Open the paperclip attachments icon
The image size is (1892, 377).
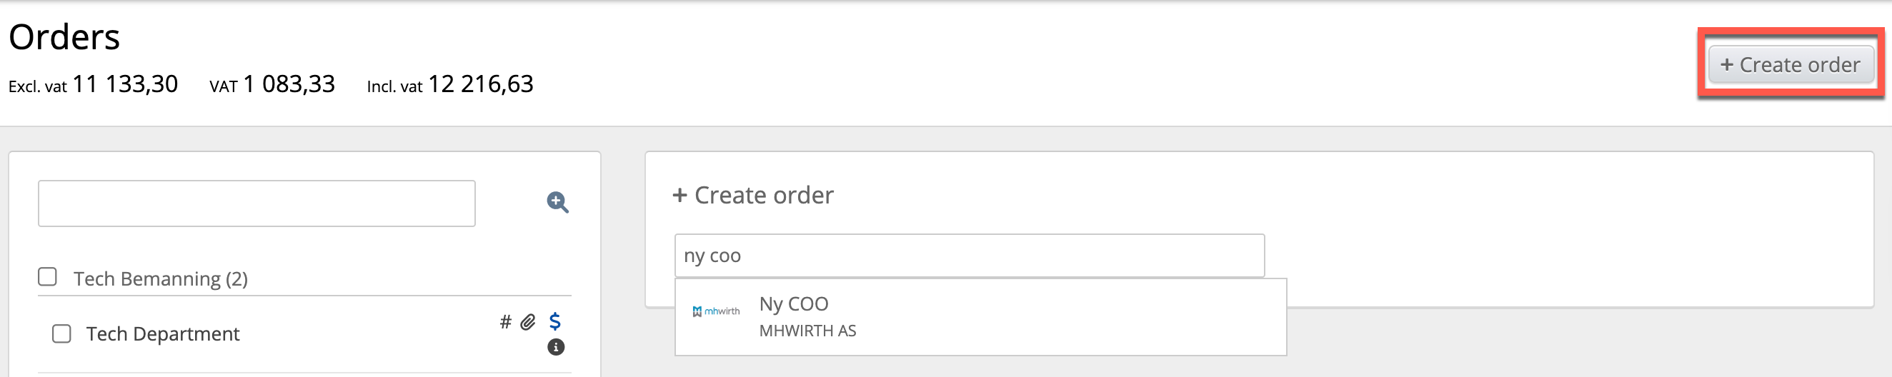point(528,322)
